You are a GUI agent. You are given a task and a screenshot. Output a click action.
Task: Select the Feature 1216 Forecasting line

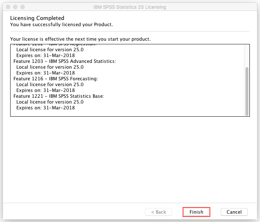(x=56, y=78)
